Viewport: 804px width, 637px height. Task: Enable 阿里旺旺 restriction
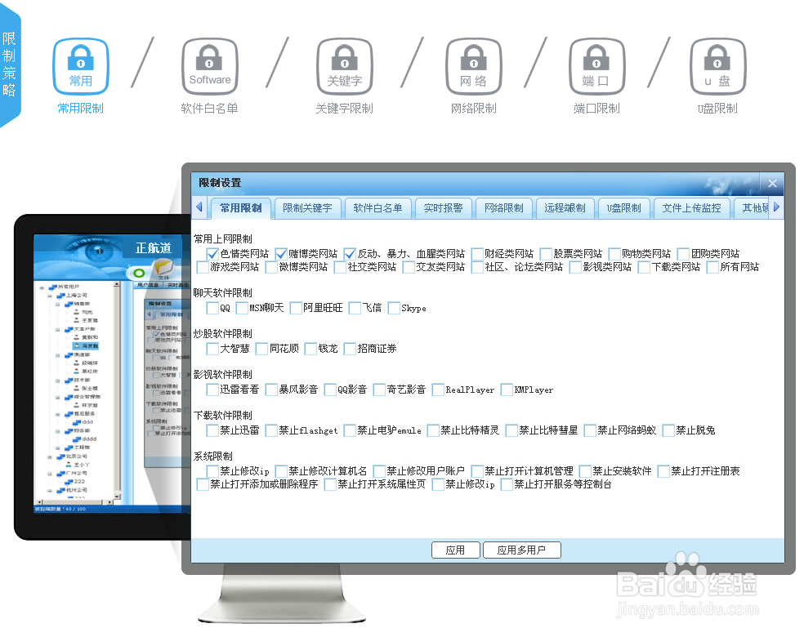(x=296, y=308)
